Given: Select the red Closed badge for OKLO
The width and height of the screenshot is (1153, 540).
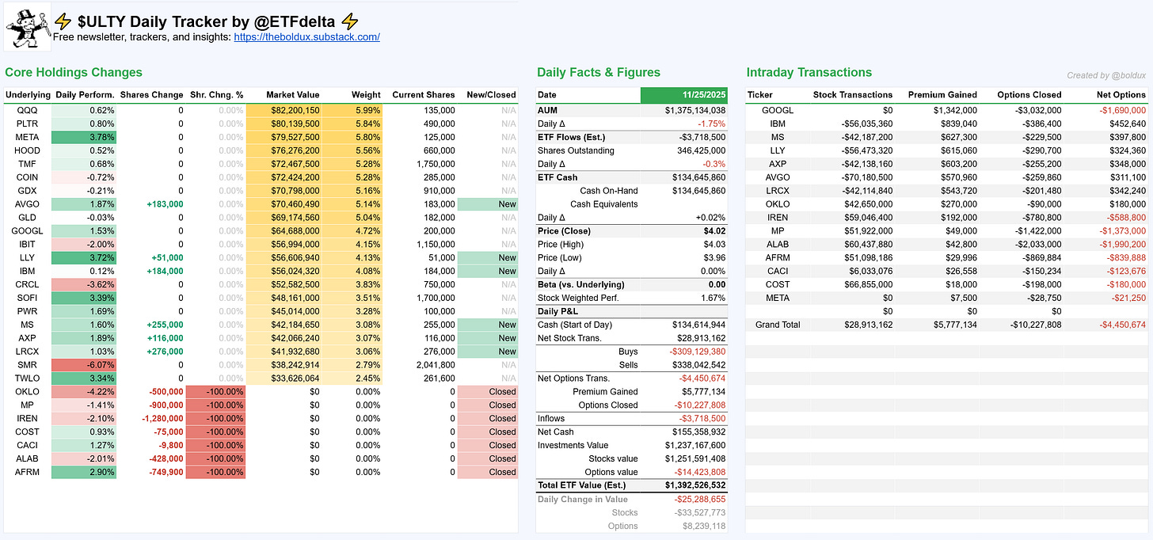Looking at the screenshot, I should pyautogui.click(x=487, y=392).
